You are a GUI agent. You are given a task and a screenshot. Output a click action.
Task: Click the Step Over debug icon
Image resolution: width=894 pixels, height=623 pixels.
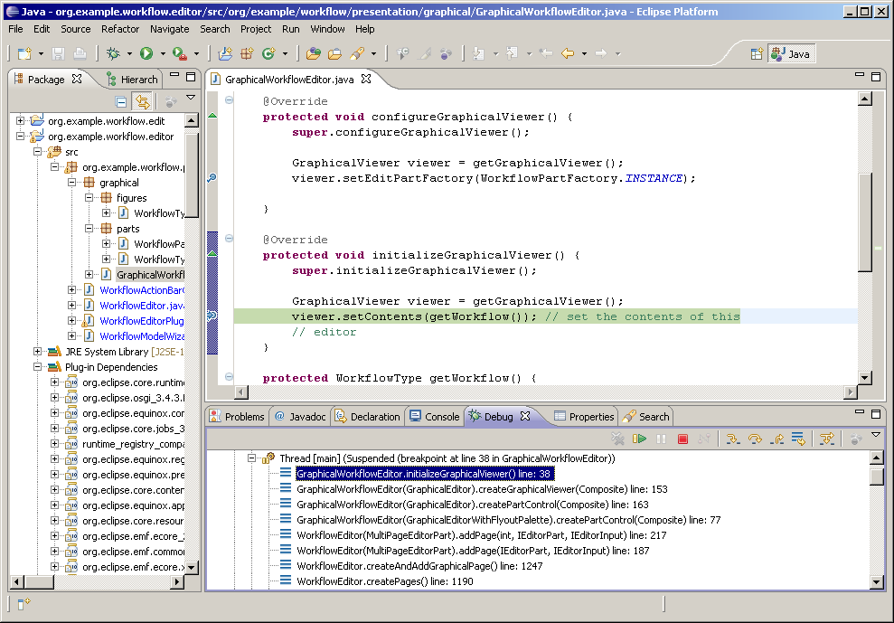(x=755, y=439)
